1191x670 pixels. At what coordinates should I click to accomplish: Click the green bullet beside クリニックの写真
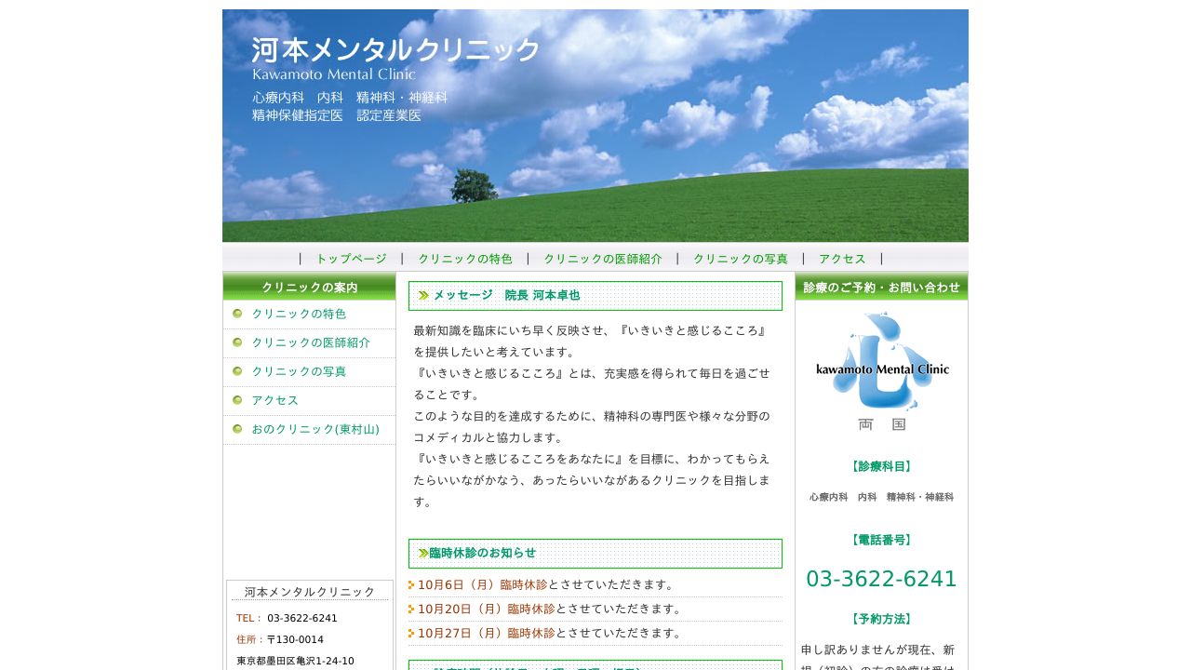(238, 371)
